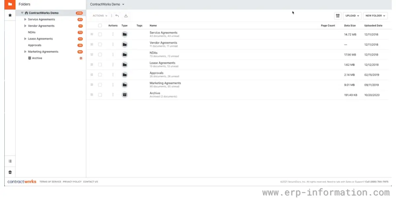The image size is (396, 198).
Task: Click the NDAs folder icon in table
Action: coord(124,54)
